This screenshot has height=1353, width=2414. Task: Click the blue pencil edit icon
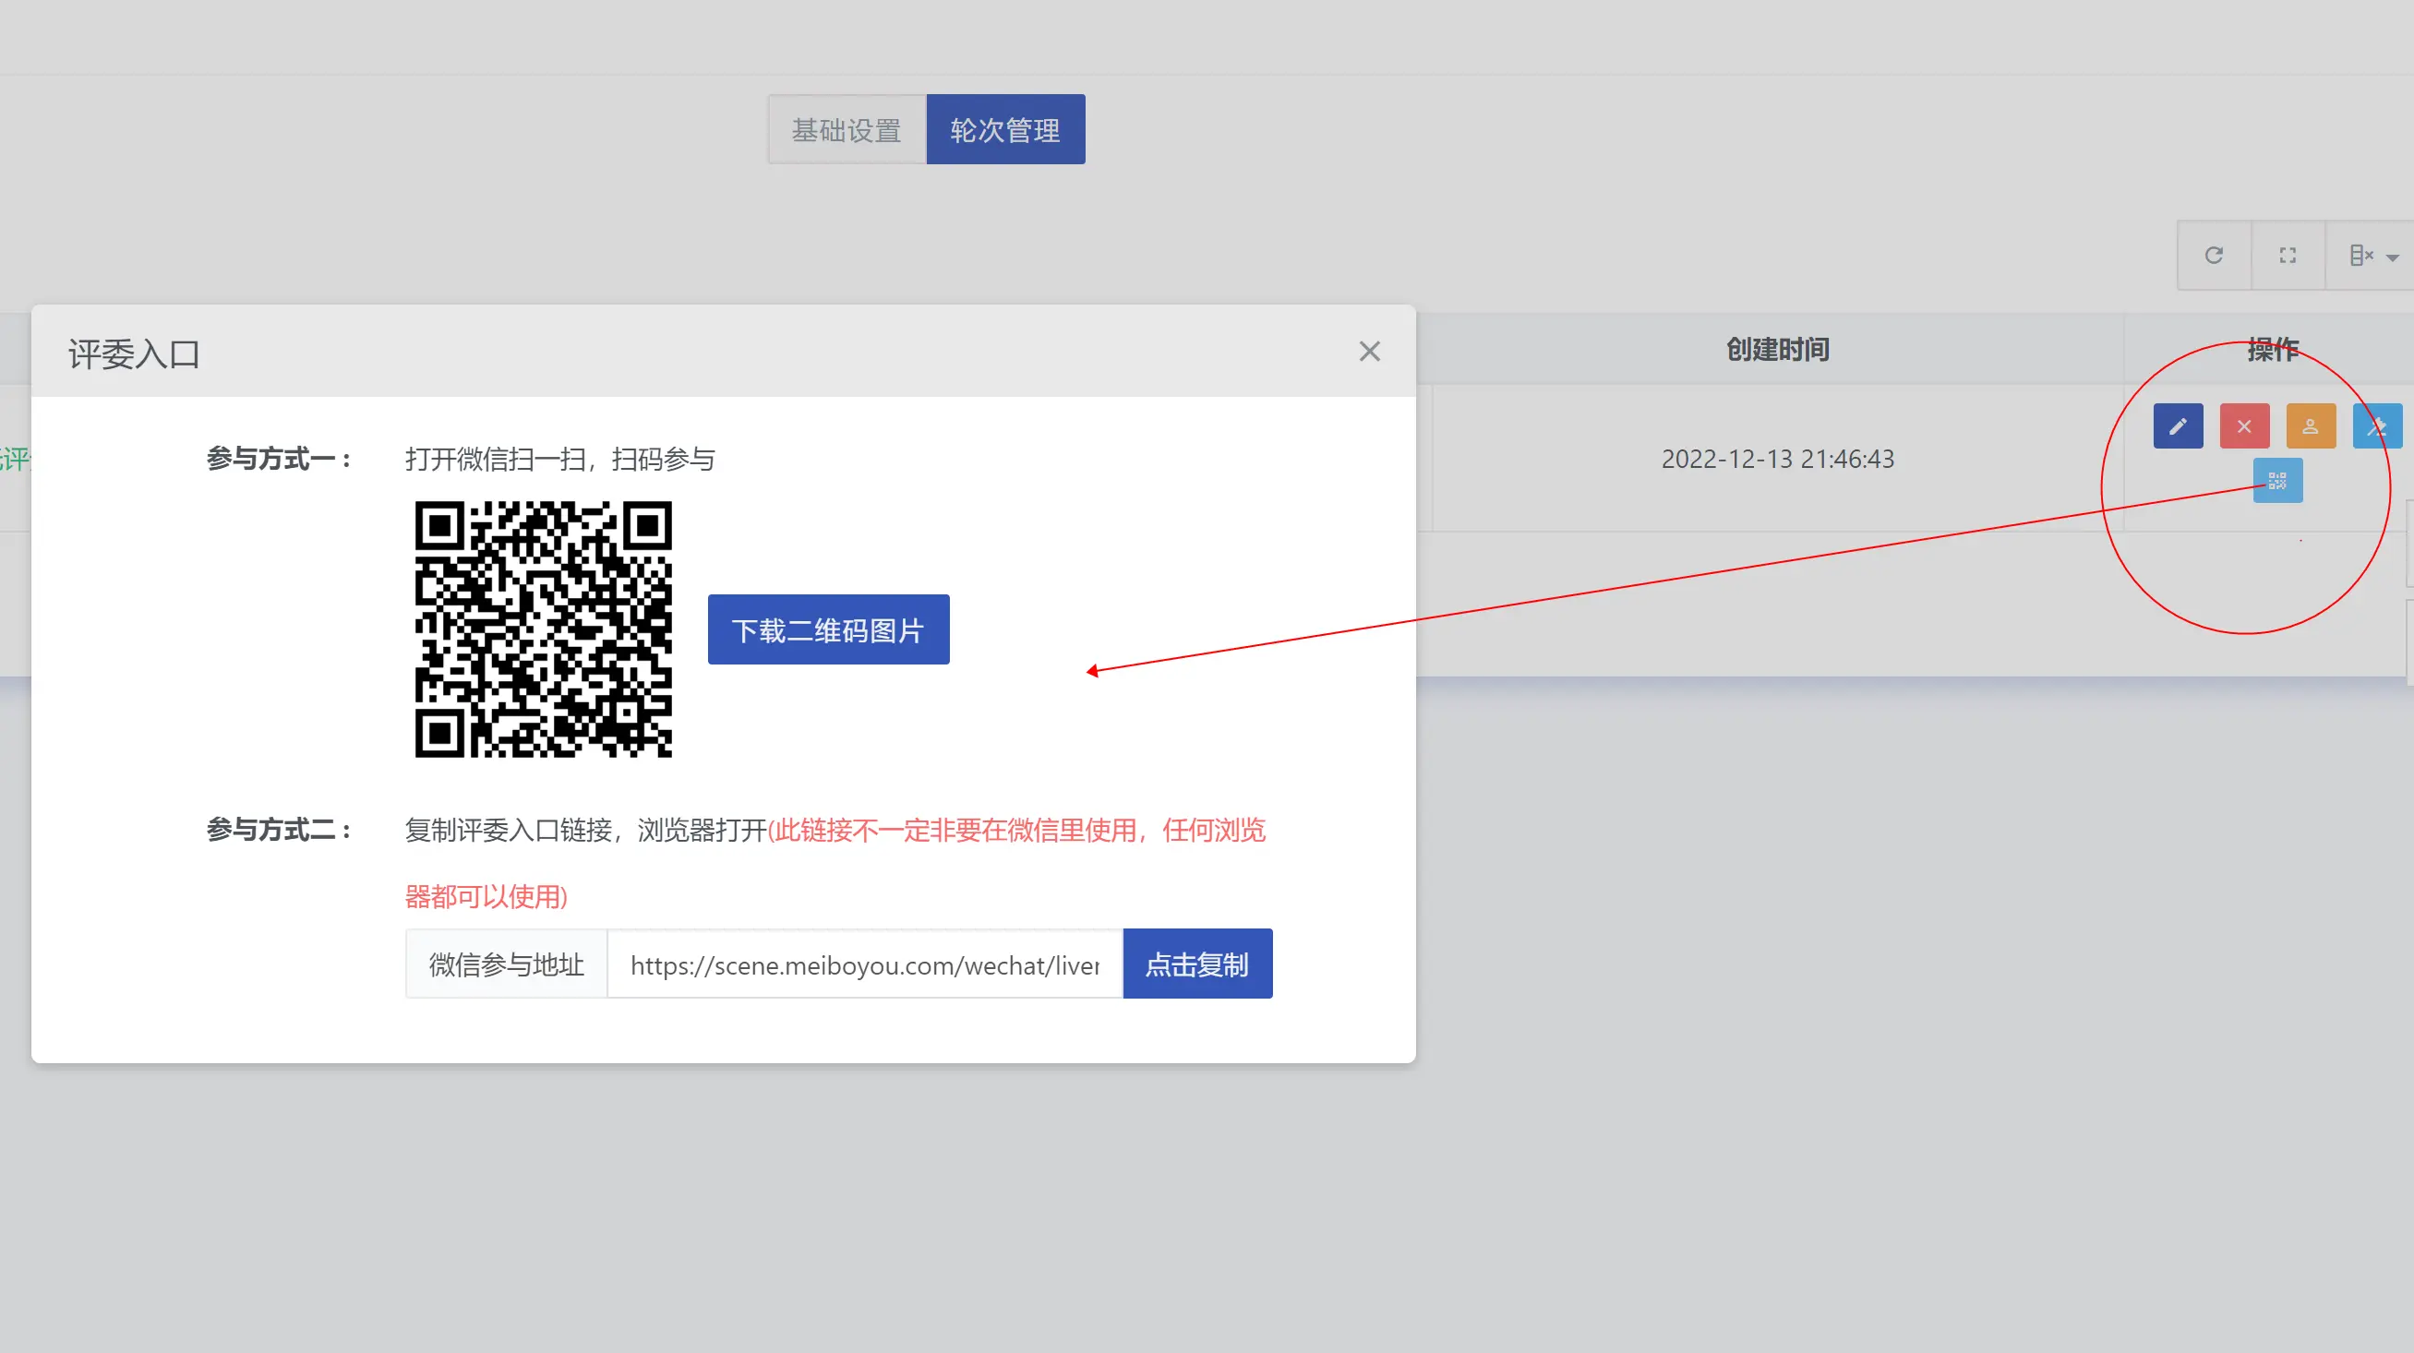(x=2177, y=426)
